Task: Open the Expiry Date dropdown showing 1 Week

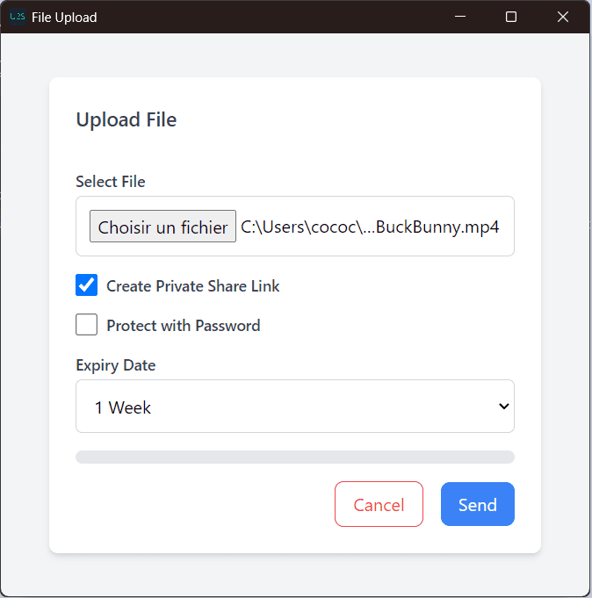Action: click(294, 407)
